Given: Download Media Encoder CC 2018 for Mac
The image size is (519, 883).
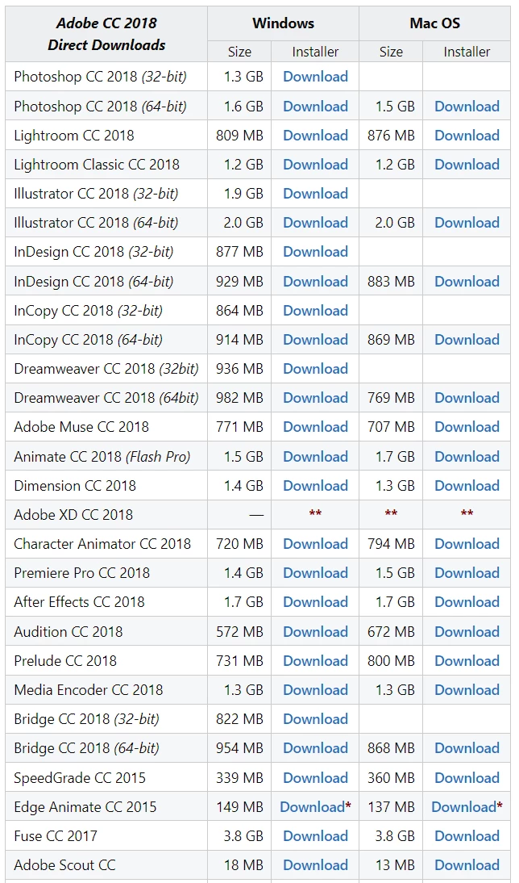Looking at the screenshot, I should (467, 690).
